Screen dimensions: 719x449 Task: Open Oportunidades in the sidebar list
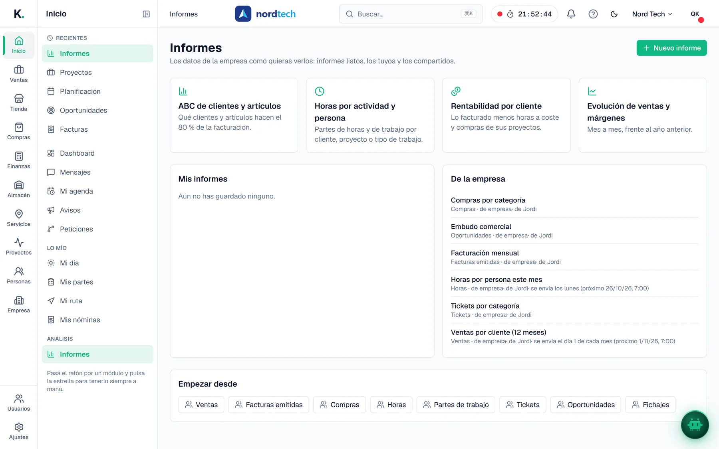(x=97, y=110)
